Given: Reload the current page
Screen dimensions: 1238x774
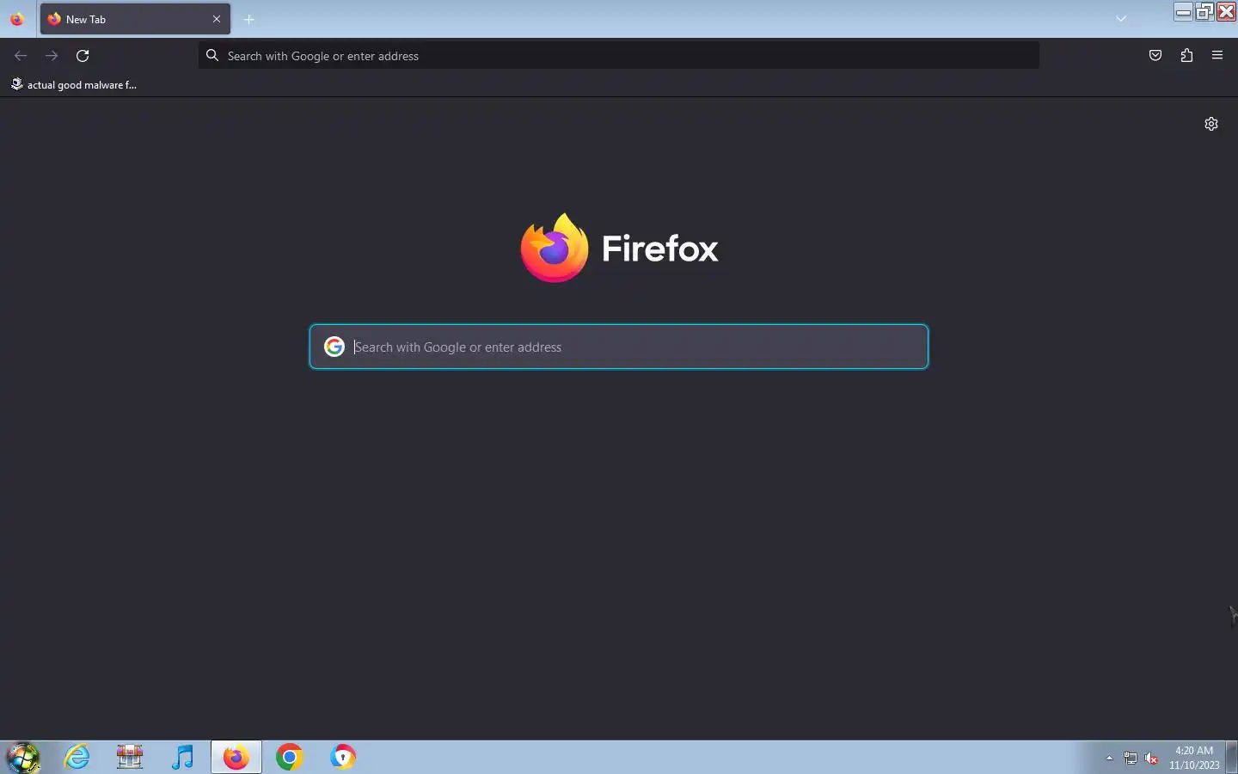Looking at the screenshot, I should click(83, 56).
